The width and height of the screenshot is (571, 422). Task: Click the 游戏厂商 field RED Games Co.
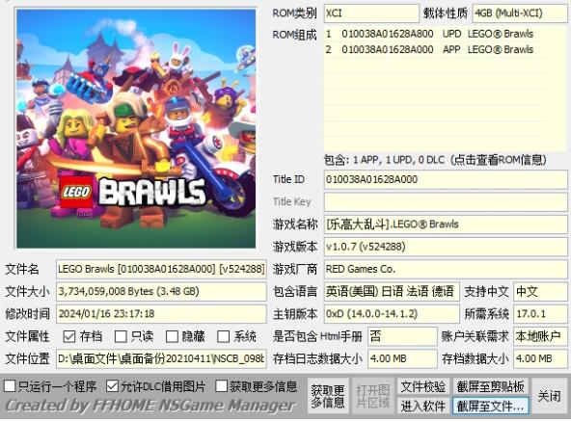pyautogui.click(x=446, y=270)
